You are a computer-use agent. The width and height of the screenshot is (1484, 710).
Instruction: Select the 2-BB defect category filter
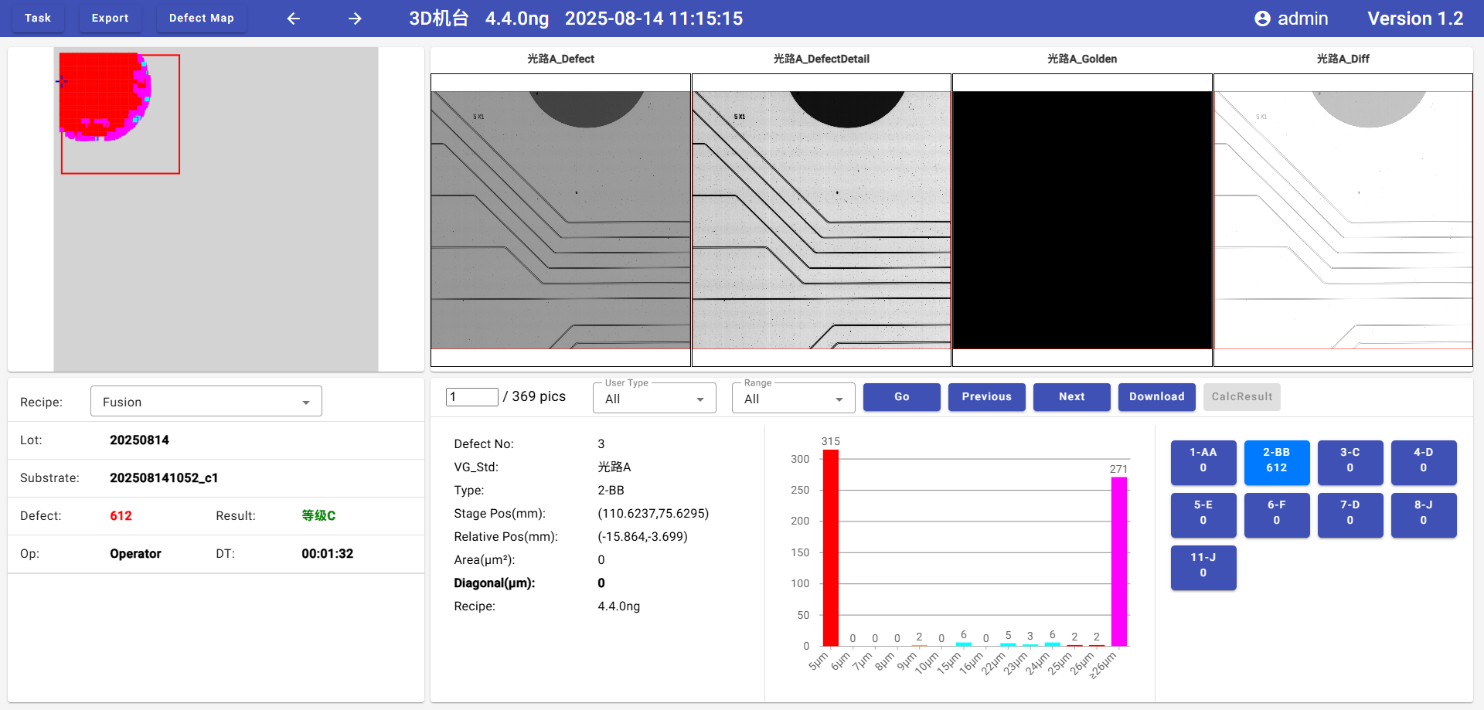click(1276, 460)
